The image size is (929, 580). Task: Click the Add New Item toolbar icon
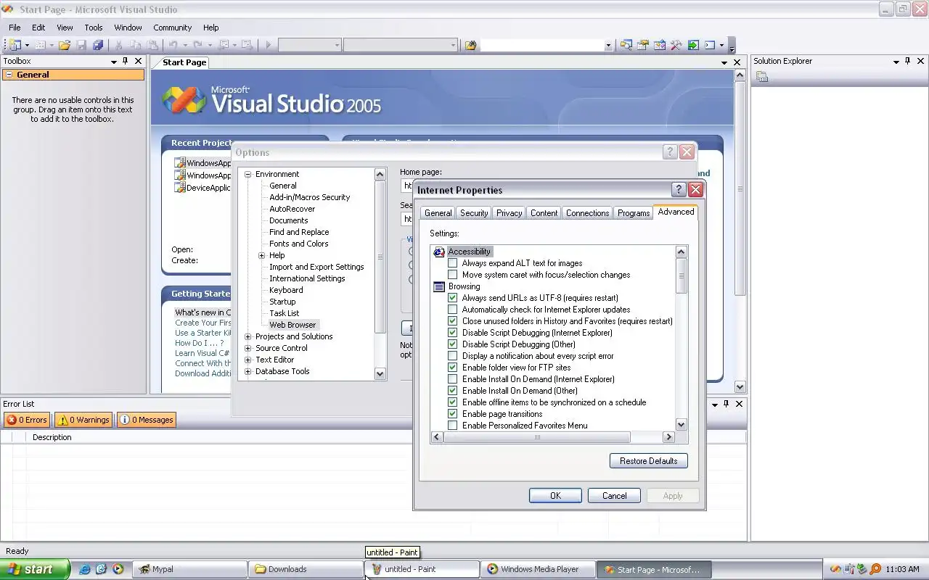tap(41, 45)
